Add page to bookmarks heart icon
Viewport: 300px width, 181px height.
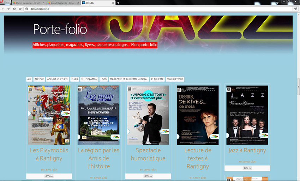tap(296, 9)
